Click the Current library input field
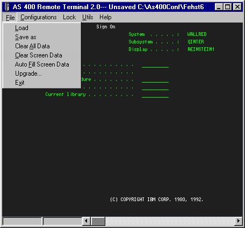This screenshot has height=228, width=245. click(155, 95)
